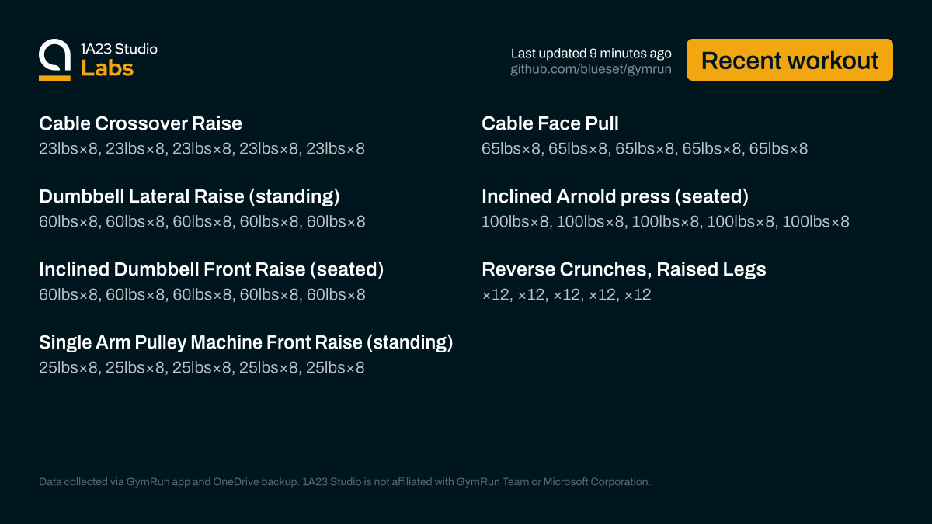This screenshot has height=524, width=932.
Task: Select Single Arm Pulley Machine Front Raise heading
Action: click(x=245, y=342)
